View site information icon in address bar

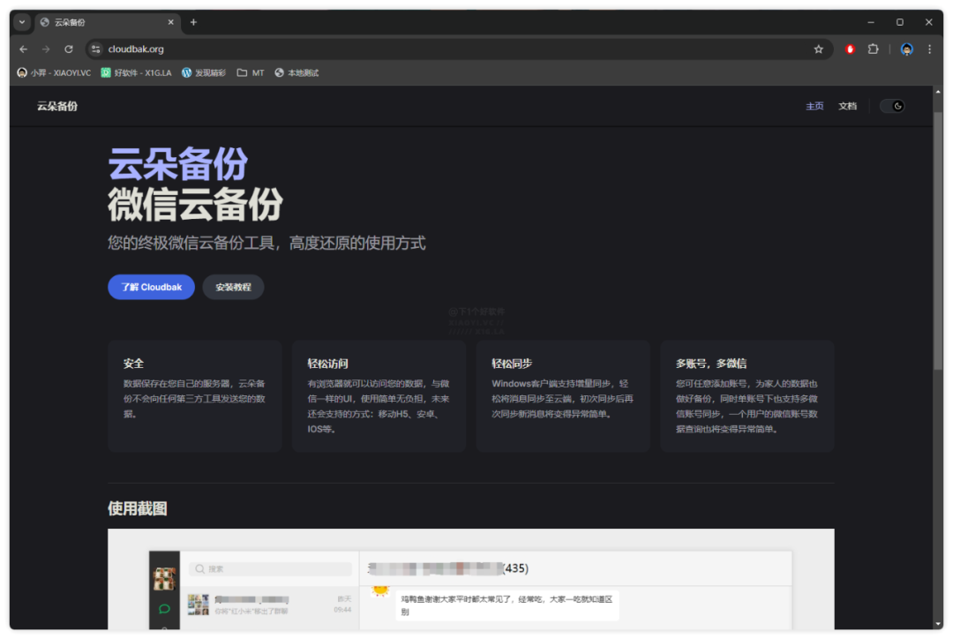(95, 49)
